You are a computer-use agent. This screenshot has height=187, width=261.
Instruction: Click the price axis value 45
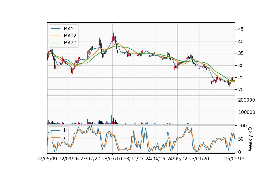[241, 29]
